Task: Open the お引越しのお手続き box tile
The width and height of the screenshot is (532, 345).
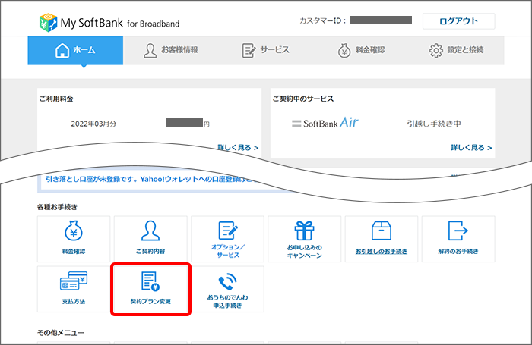Action: [x=382, y=239]
